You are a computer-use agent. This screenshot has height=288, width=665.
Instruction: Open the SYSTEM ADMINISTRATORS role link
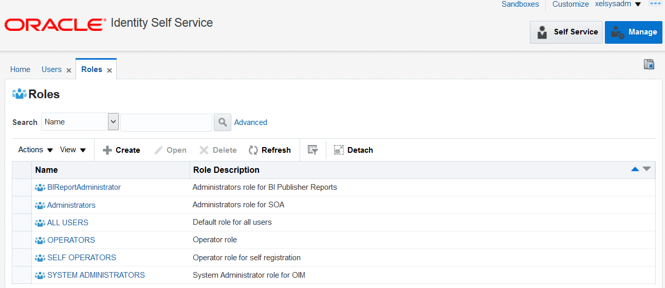(x=96, y=275)
